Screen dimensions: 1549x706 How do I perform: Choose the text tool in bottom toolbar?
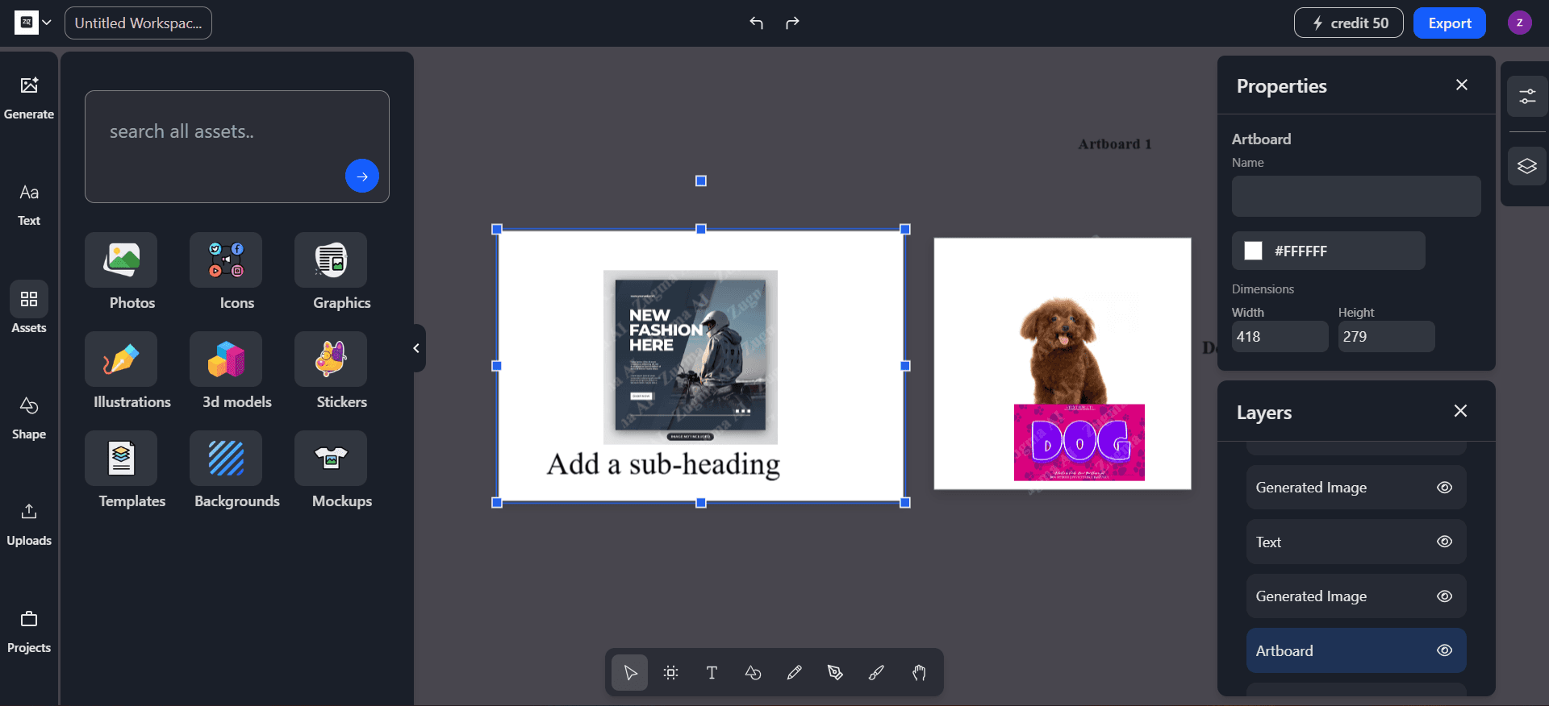click(x=712, y=673)
